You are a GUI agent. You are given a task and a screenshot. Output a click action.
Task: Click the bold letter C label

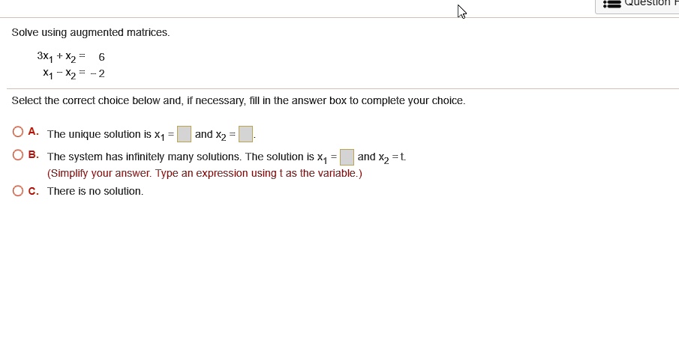[x=34, y=190]
